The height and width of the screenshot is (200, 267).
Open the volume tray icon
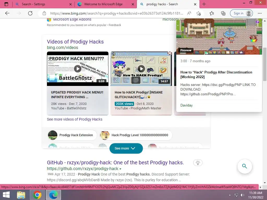coord(242,195)
